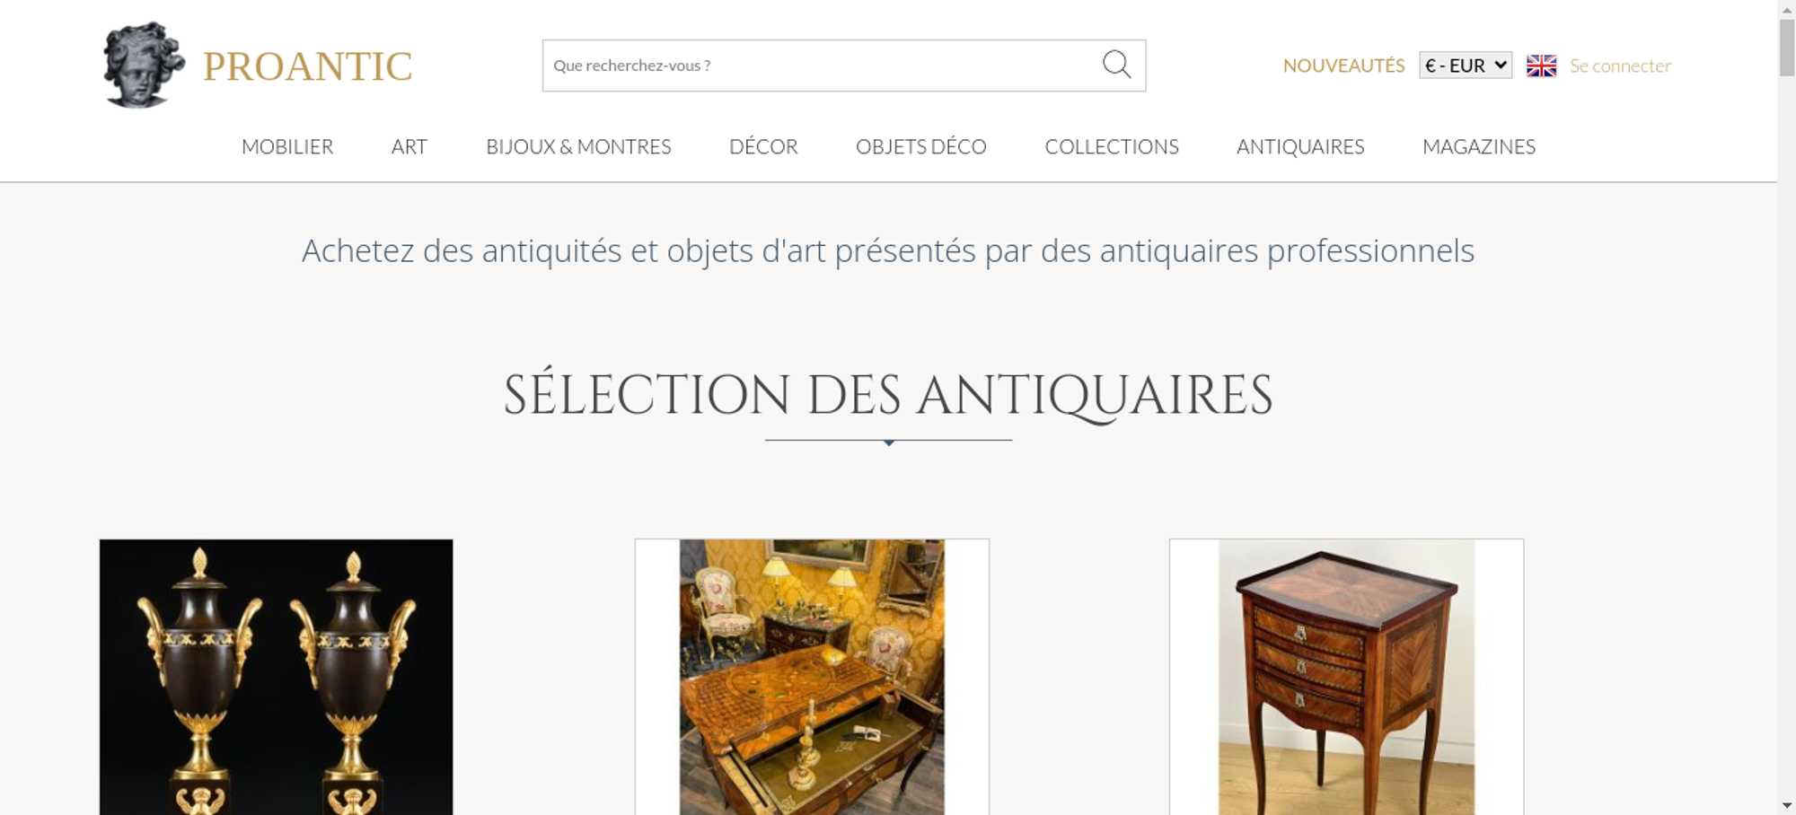Screen dimensions: 1796x815
Task: Click the Se connecter link
Action: point(1620,66)
